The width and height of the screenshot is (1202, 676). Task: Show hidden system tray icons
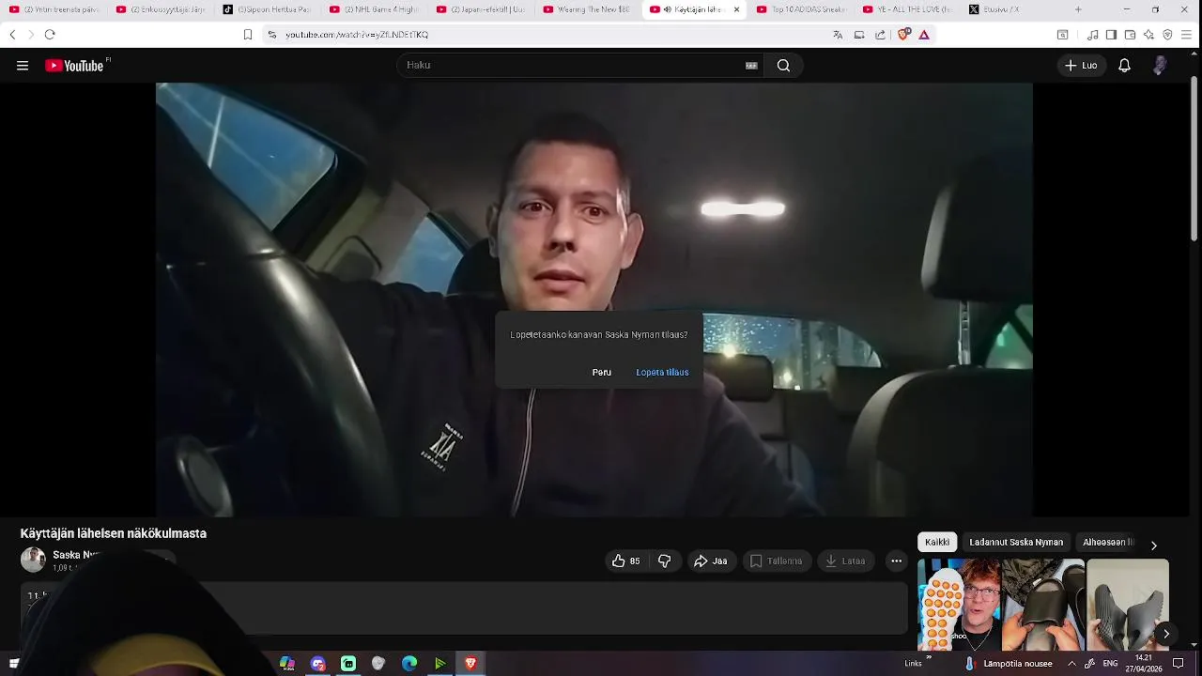tap(1071, 664)
